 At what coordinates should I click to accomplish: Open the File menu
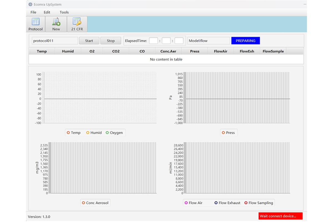click(x=33, y=12)
